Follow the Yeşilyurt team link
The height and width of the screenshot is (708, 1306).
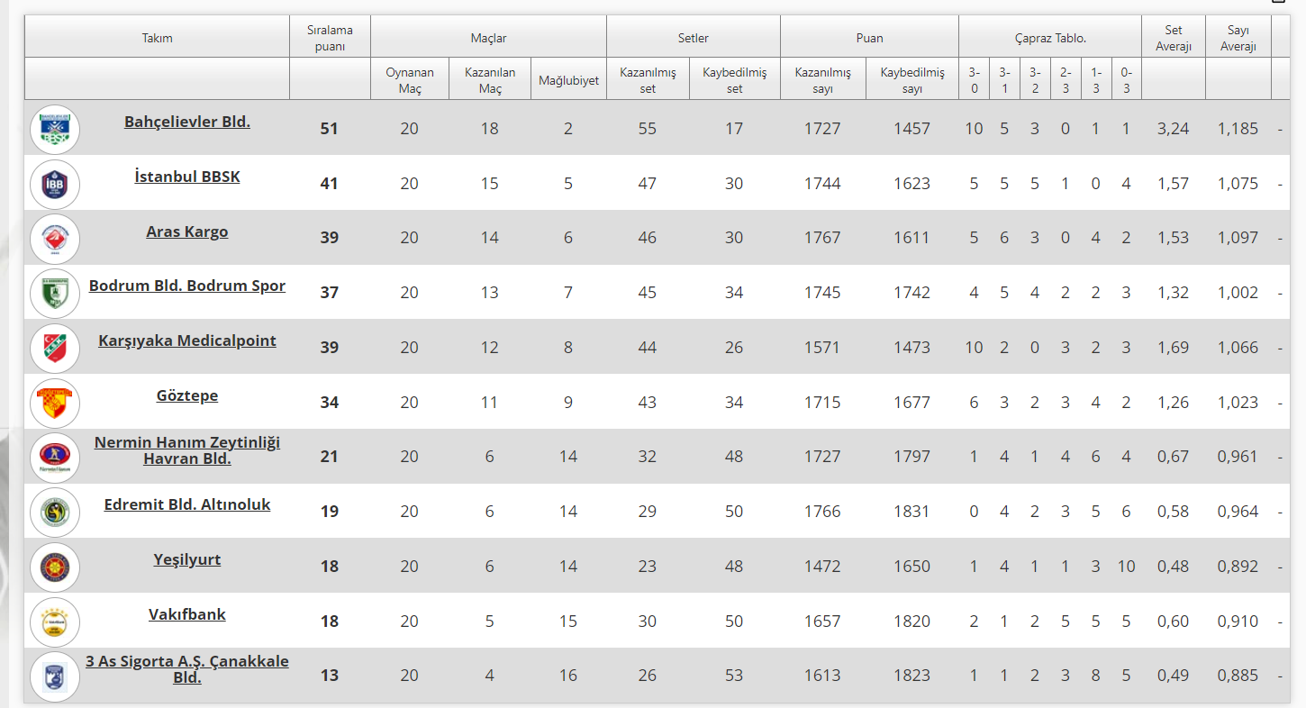187,559
